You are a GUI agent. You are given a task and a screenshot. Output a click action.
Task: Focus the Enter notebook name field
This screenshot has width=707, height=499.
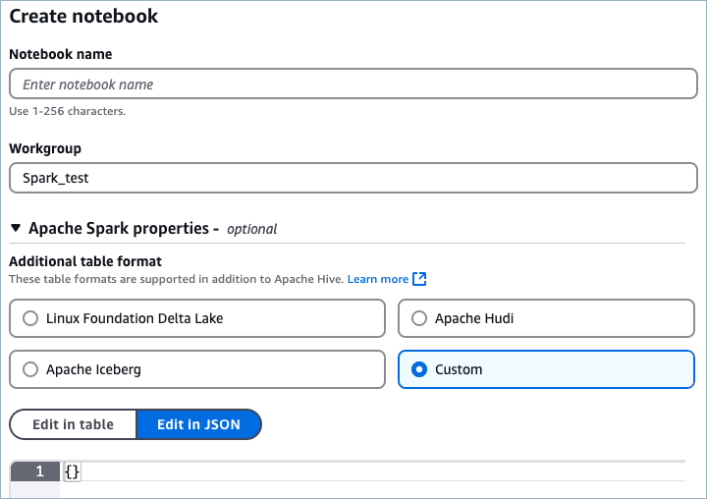(x=353, y=84)
